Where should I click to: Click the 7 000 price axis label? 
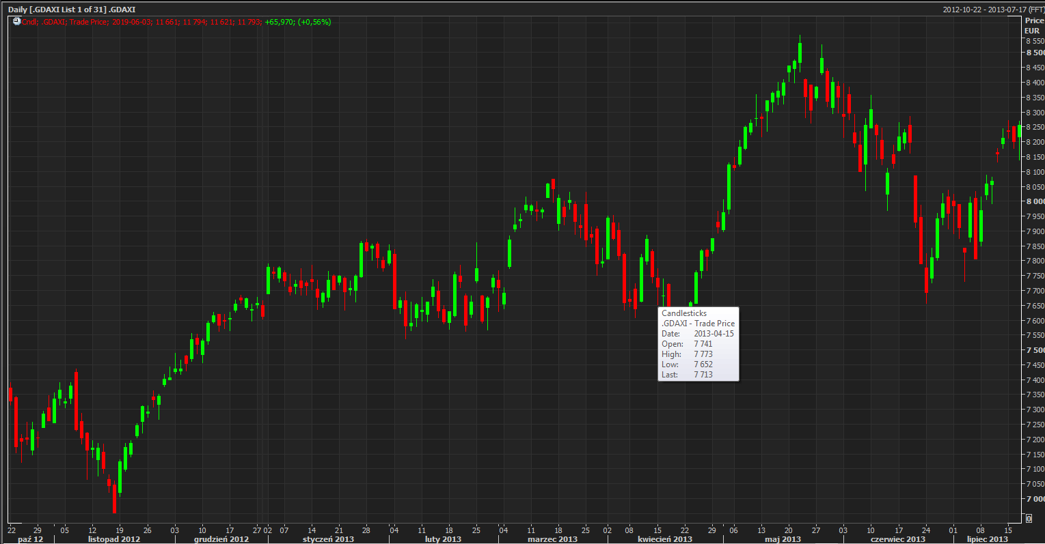click(x=1035, y=499)
